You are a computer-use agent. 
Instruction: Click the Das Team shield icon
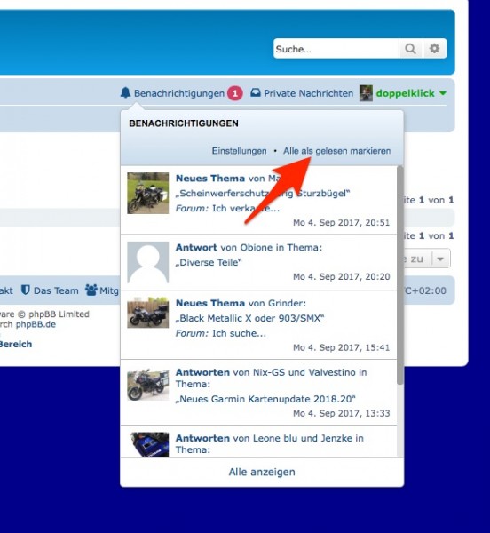pyautogui.click(x=26, y=290)
